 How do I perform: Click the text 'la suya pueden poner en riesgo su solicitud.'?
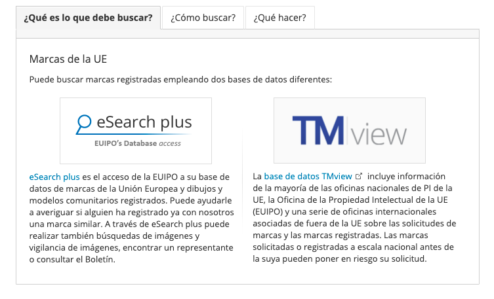340,259
